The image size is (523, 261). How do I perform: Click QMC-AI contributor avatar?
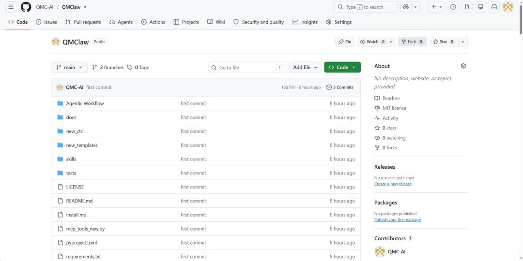pos(380,252)
